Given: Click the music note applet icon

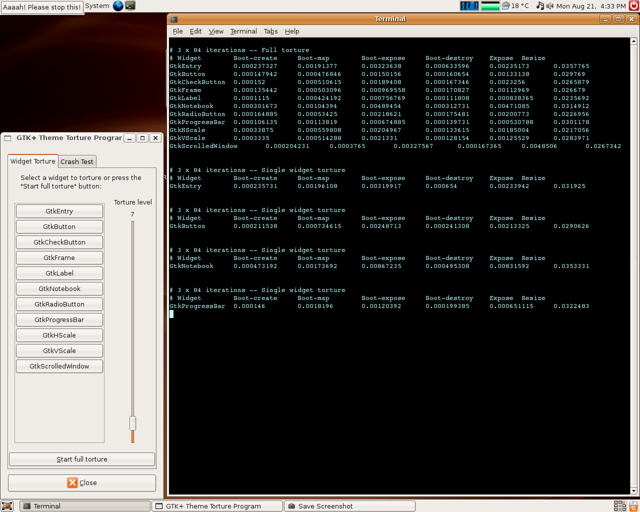Looking at the screenshot, I should [x=540, y=6].
